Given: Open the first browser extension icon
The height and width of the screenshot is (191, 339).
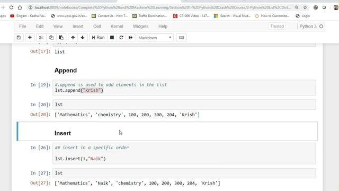Looking at the screenshot, I should pos(316,7).
